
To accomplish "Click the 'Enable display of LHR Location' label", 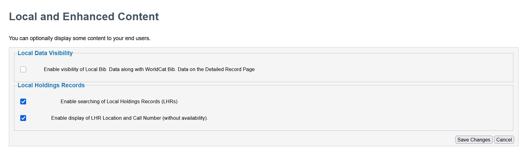I will tap(129, 118).
